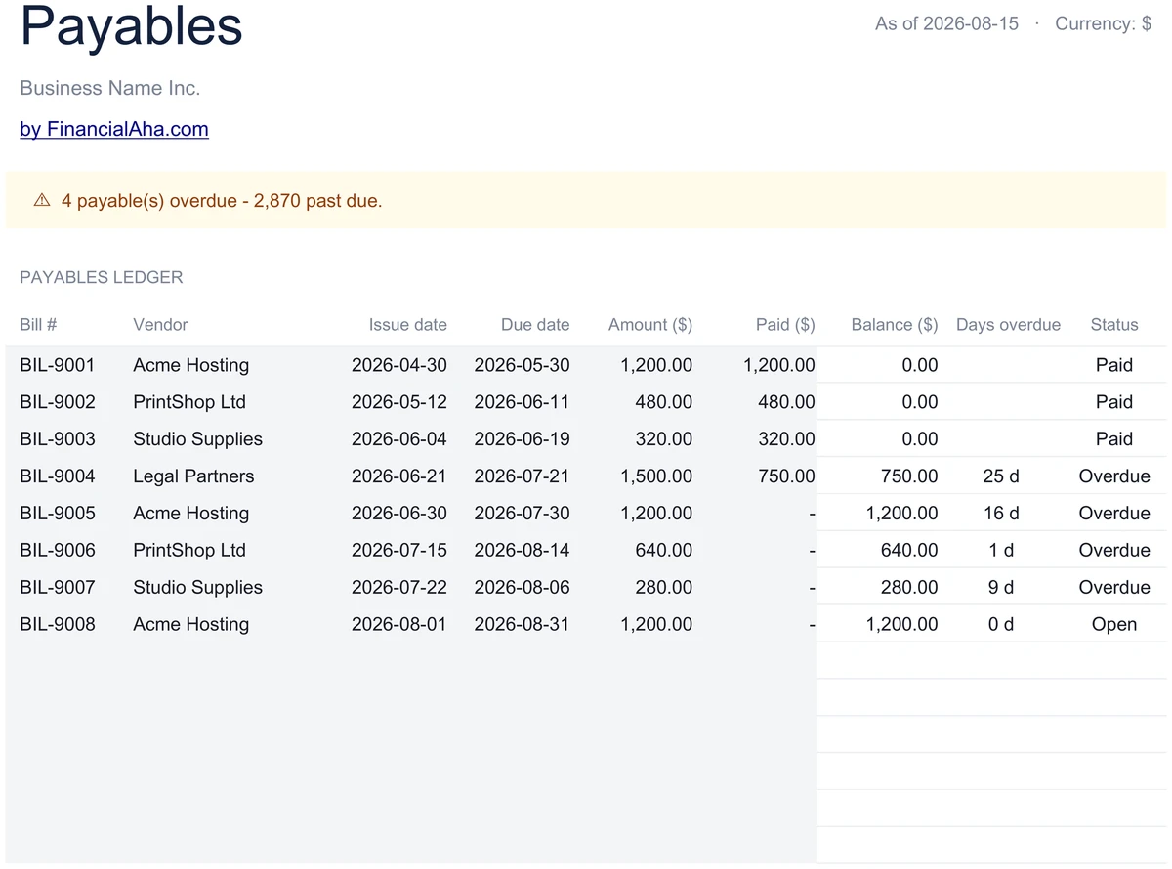Click the 640.00 amount for BIL-9006
Screen dimensions: 1172x869
tap(664, 551)
